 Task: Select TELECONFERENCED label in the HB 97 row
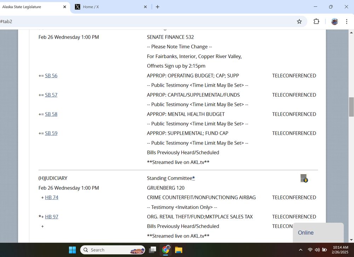tap(294, 217)
